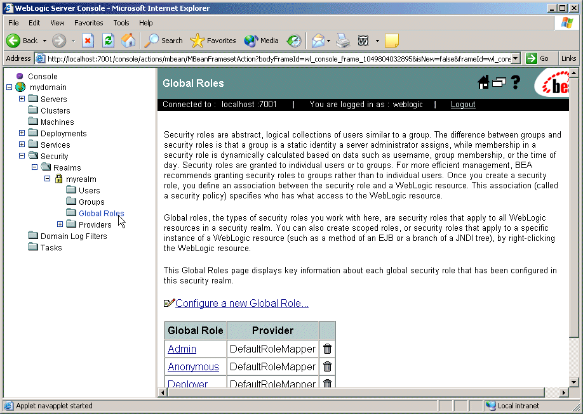Open the Media pane from toolbar
This screenshot has height=414, width=583.
pyautogui.click(x=261, y=41)
